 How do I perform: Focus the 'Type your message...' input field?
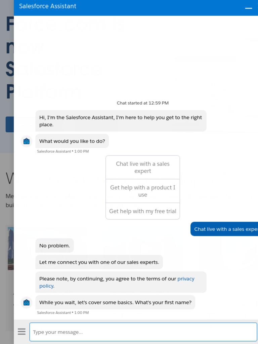pos(143,332)
